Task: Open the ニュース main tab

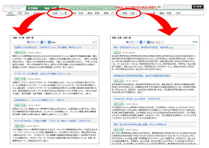Action: 15,8
